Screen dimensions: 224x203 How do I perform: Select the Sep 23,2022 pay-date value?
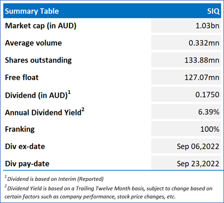pyautogui.click(x=198, y=164)
